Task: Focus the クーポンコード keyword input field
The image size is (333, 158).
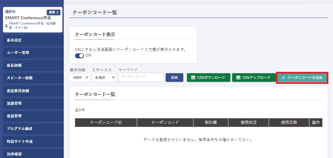Action: tap(141, 78)
